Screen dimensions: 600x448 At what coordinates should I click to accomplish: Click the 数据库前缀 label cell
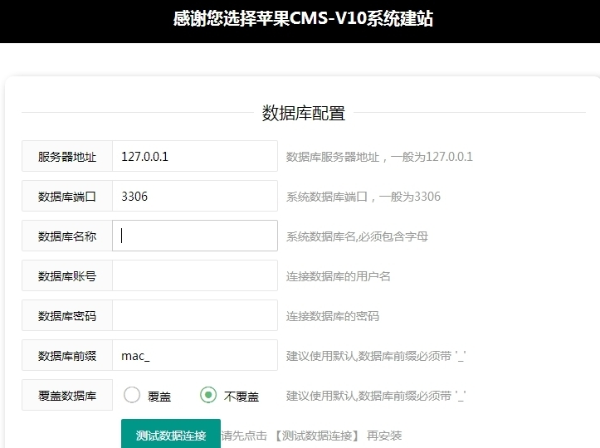coord(67,355)
